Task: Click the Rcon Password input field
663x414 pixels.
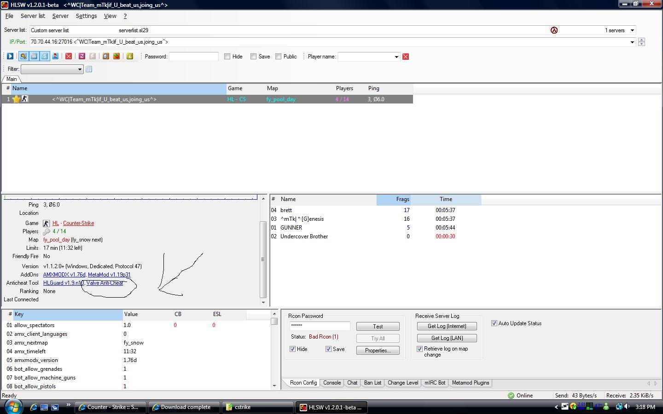Action: click(320, 326)
